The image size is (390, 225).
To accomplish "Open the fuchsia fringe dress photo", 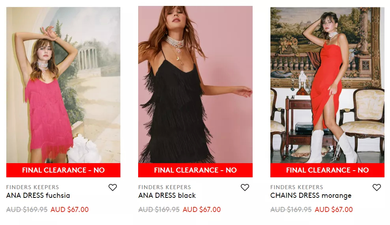I will coord(64,85).
